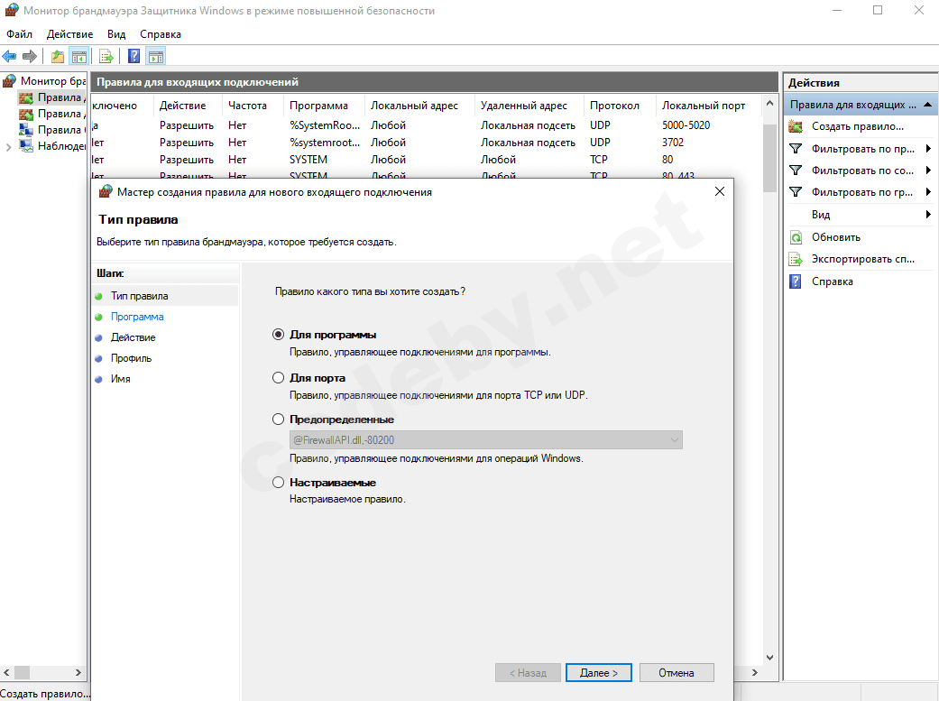Click the Создать правило icon in the Actions pane
This screenshot has width=939, height=701.
(796, 126)
